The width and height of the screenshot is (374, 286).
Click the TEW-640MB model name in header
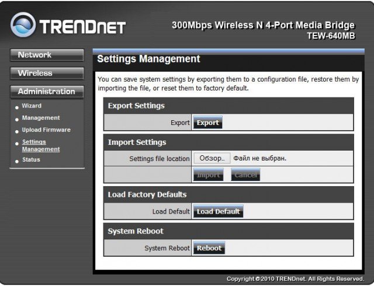coord(330,36)
